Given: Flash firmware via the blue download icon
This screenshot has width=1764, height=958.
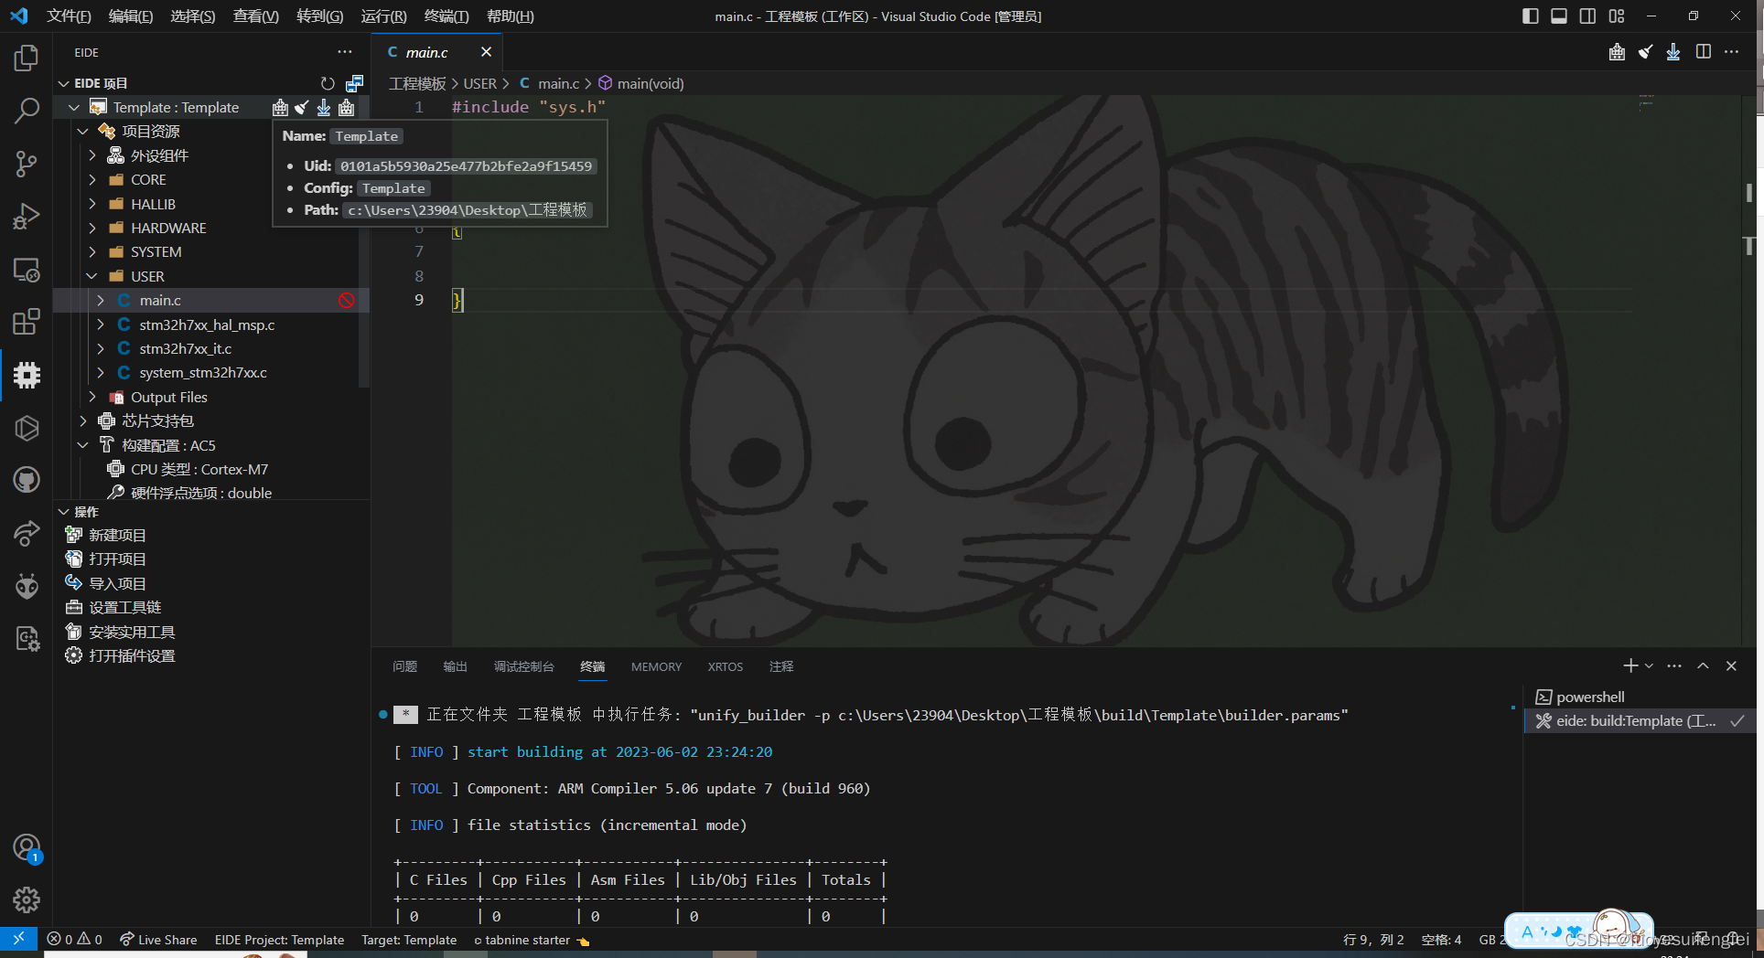Looking at the screenshot, I should (x=324, y=107).
